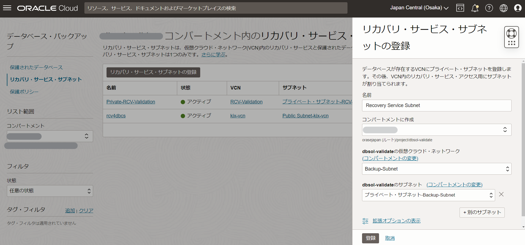Open the Backup-Subnet VCN dropdown
Viewport: 525px width, 245px height.
coord(436,169)
